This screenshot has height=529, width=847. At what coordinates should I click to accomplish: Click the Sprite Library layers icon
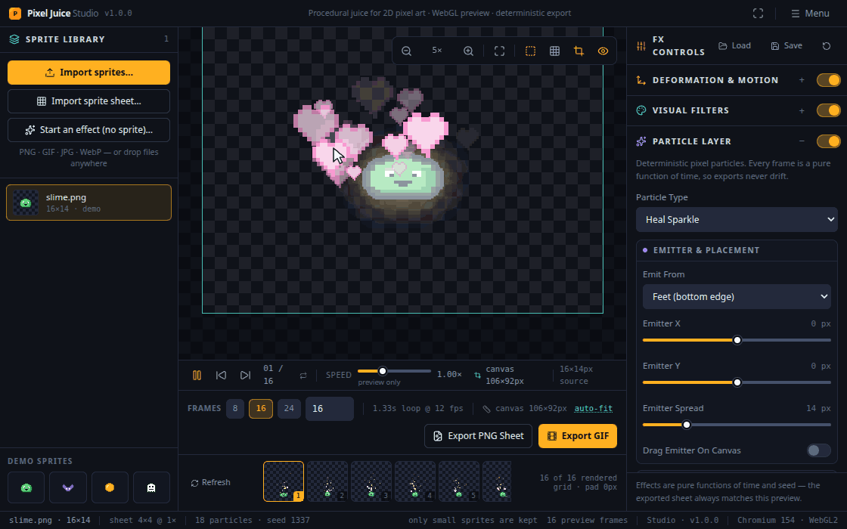pyautogui.click(x=14, y=39)
